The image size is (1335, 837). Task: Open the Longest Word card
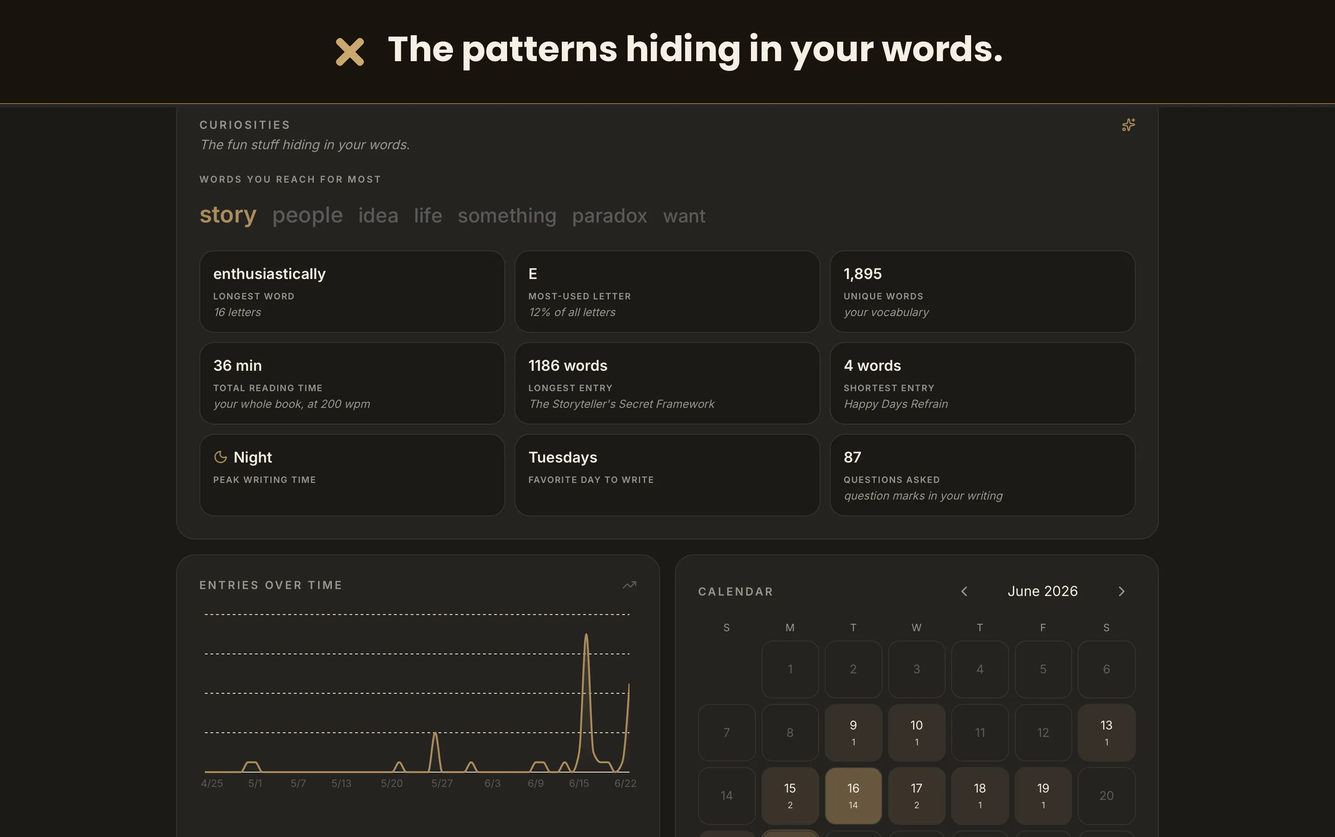(352, 292)
